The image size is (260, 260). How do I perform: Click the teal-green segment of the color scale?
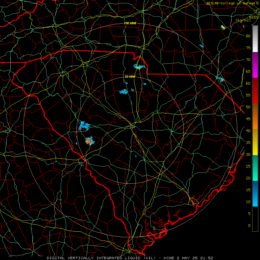pos(255,168)
